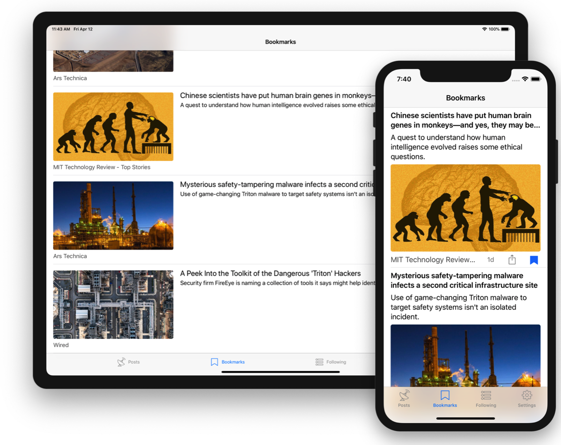Click the iPad Bookmarks title

(x=280, y=42)
